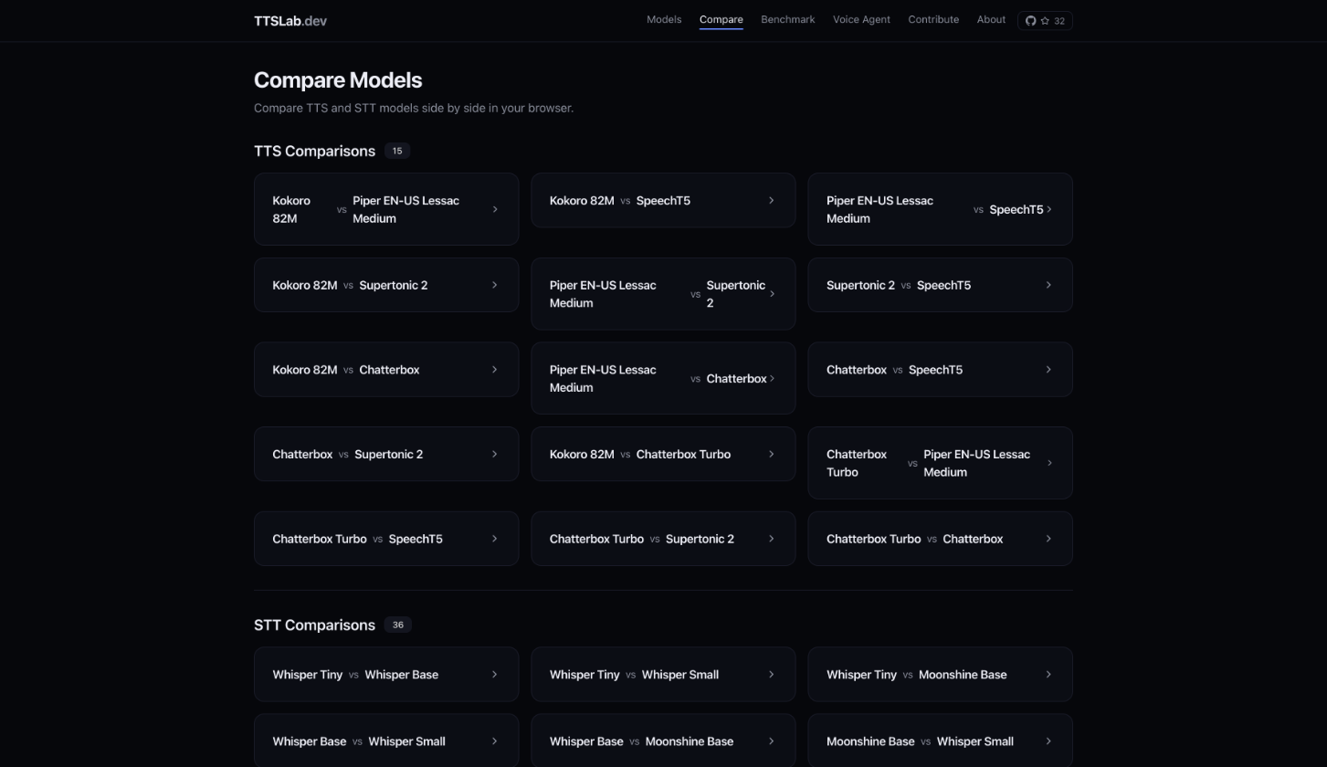Image resolution: width=1327 pixels, height=767 pixels.
Task: Expand the "Whisper Base vs Whisper Small" comparison
Action: (386, 741)
